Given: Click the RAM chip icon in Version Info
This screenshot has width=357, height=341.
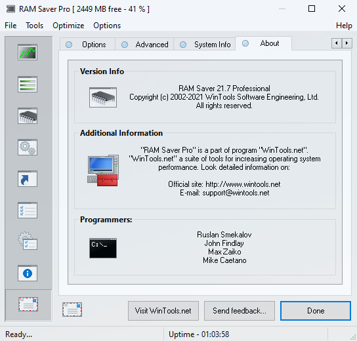Looking at the screenshot, I should (x=103, y=97).
